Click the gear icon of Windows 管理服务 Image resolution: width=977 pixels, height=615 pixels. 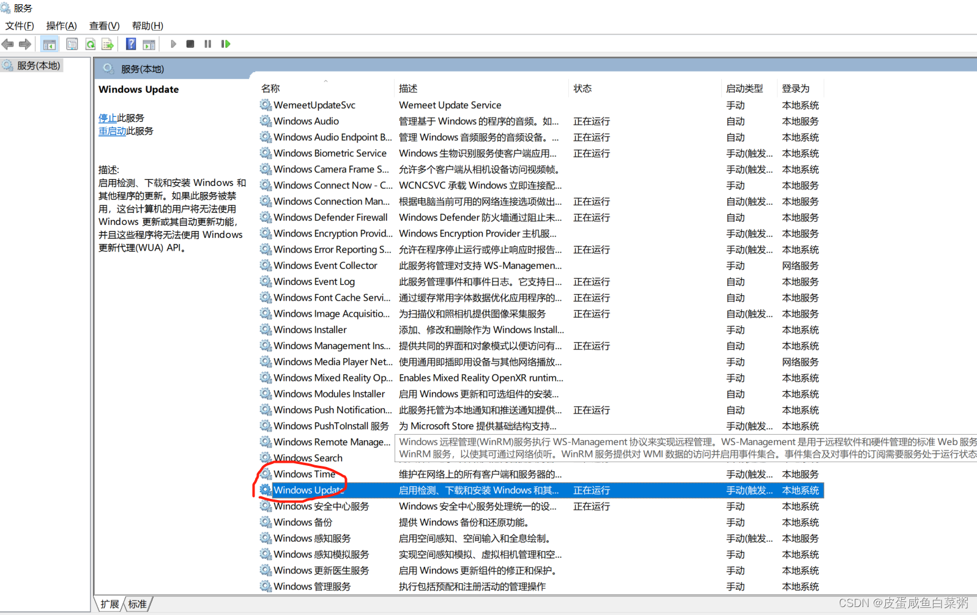coord(266,586)
